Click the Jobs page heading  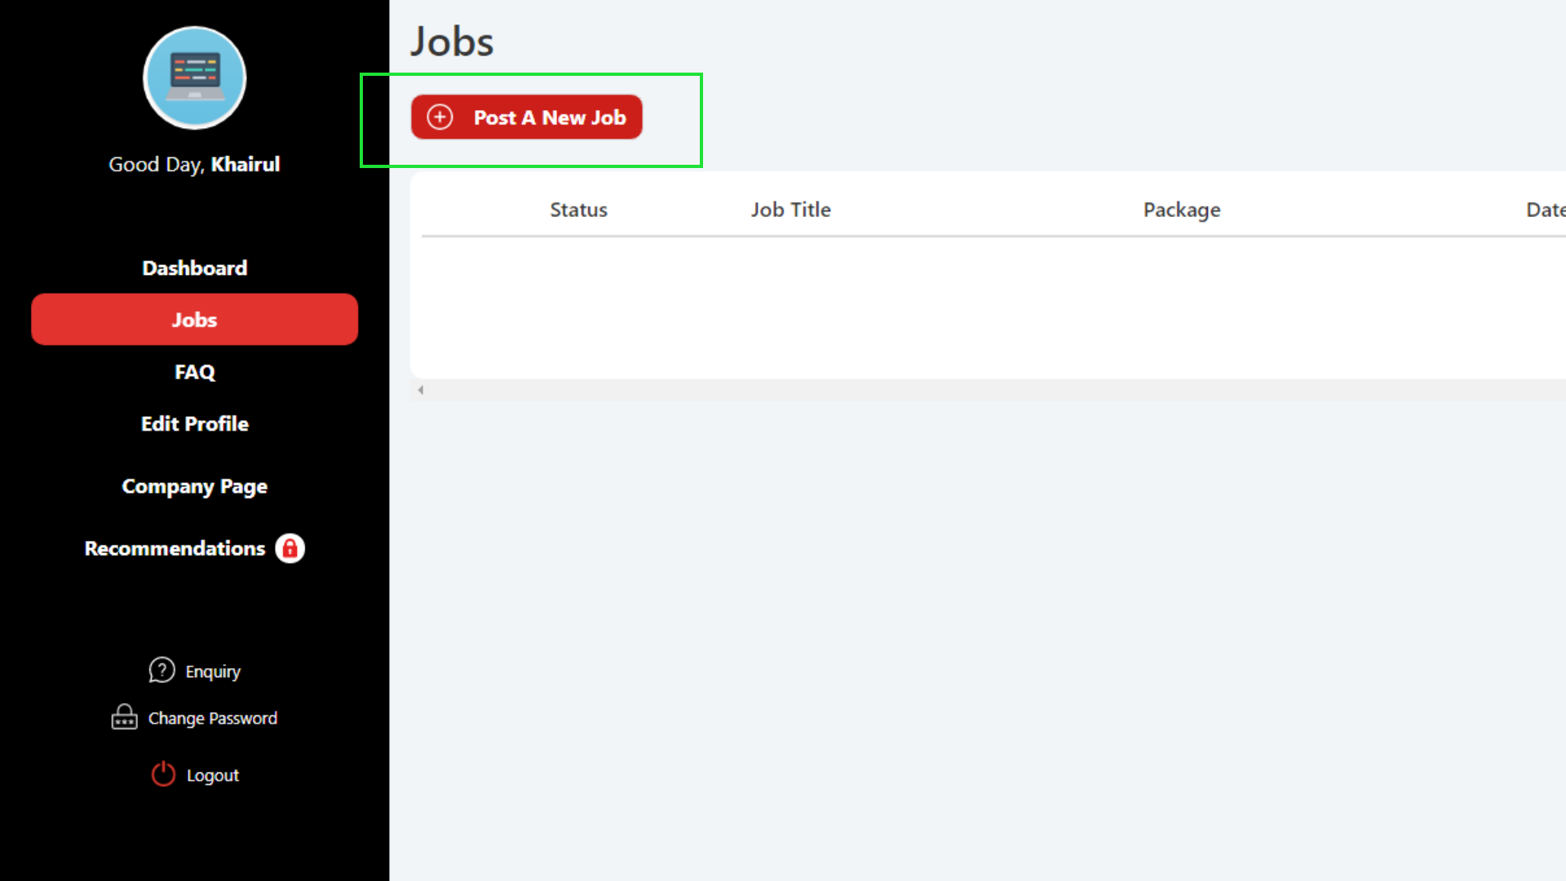click(x=452, y=42)
